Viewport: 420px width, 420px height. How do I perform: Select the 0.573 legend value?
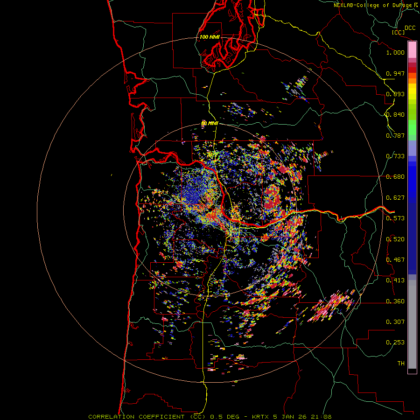[x=395, y=218]
